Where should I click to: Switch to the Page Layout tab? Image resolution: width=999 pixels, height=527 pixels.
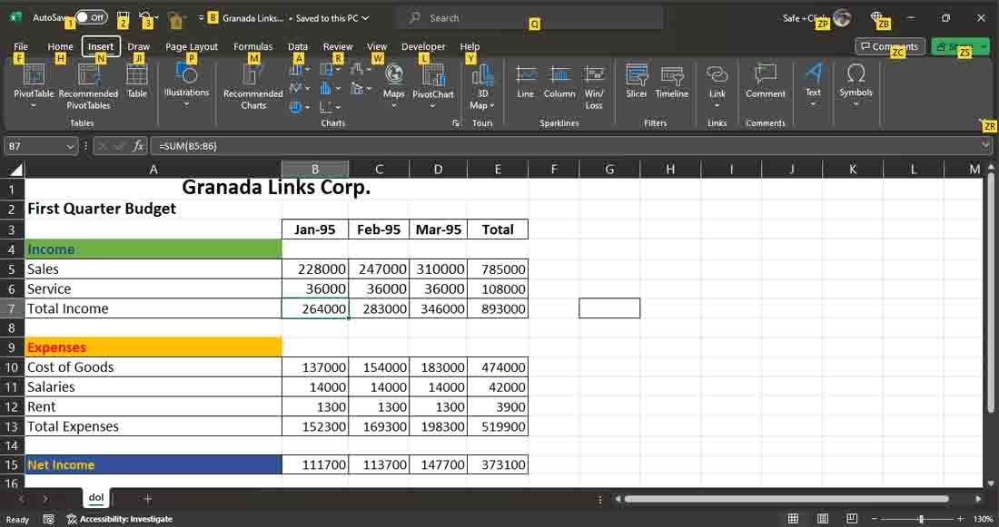pos(191,46)
